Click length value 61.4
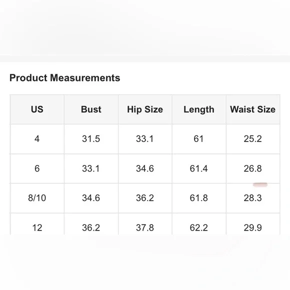Image resolution: width=290 pixels, height=290 pixels. point(199,168)
